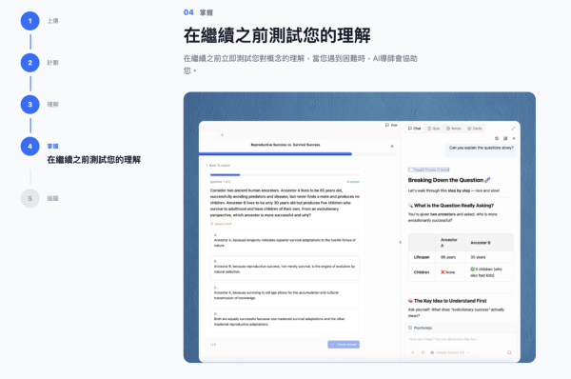Viewport: 571px width, 379px height.
Task: Select step 3 circle labeled 理解
Action: click(30, 104)
